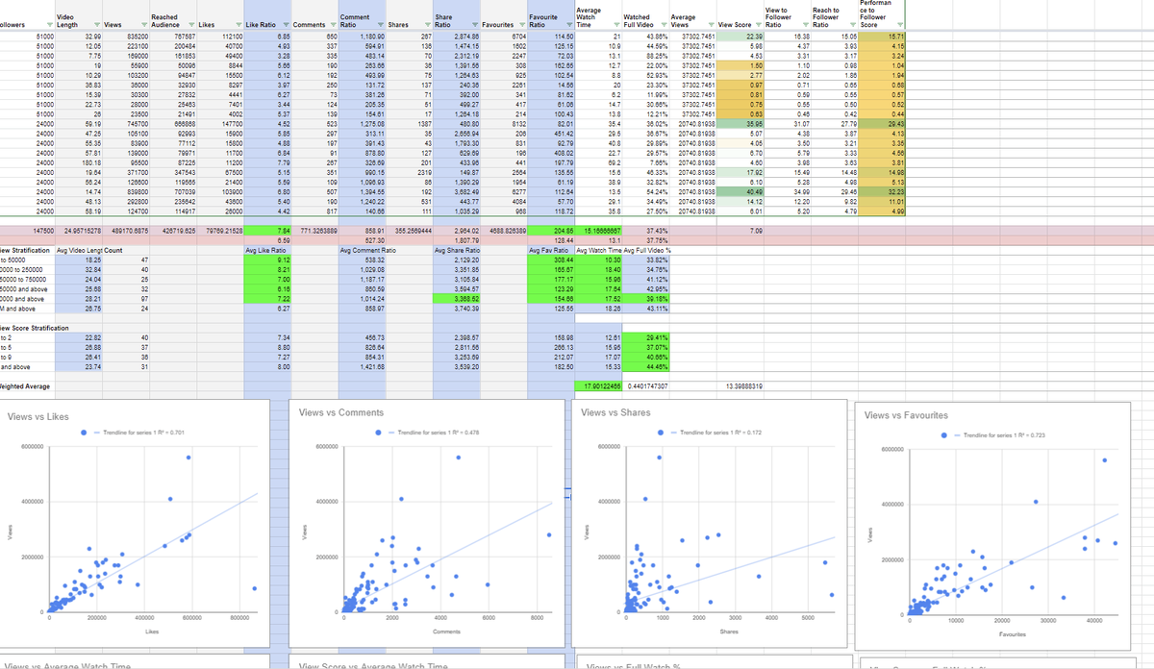Screen dimensions: 1154x669
Task: Select the green full video percent cell 29.41%
Action: coord(646,338)
